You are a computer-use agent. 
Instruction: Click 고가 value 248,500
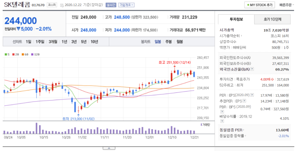pos(122,17)
